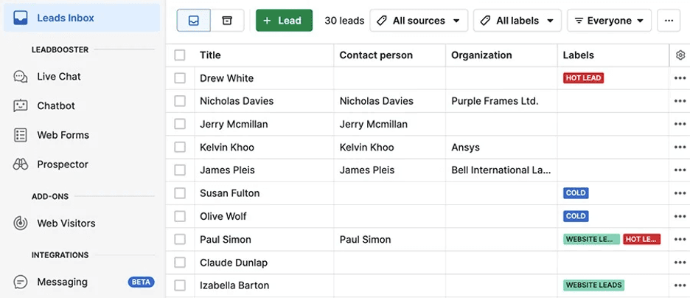
Task: Open the Prospector binoculars icon
Action: coord(21,164)
